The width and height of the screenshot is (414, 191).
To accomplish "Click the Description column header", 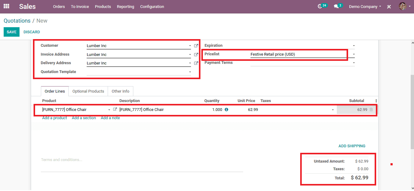I will pyautogui.click(x=130, y=101).
